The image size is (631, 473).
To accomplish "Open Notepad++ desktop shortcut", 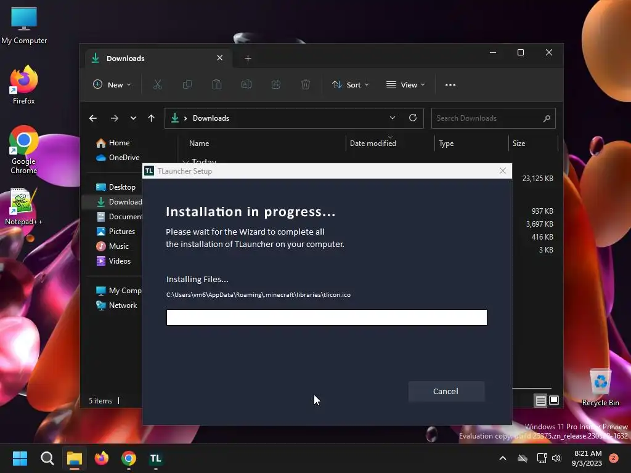I will [x=24, y=207].
